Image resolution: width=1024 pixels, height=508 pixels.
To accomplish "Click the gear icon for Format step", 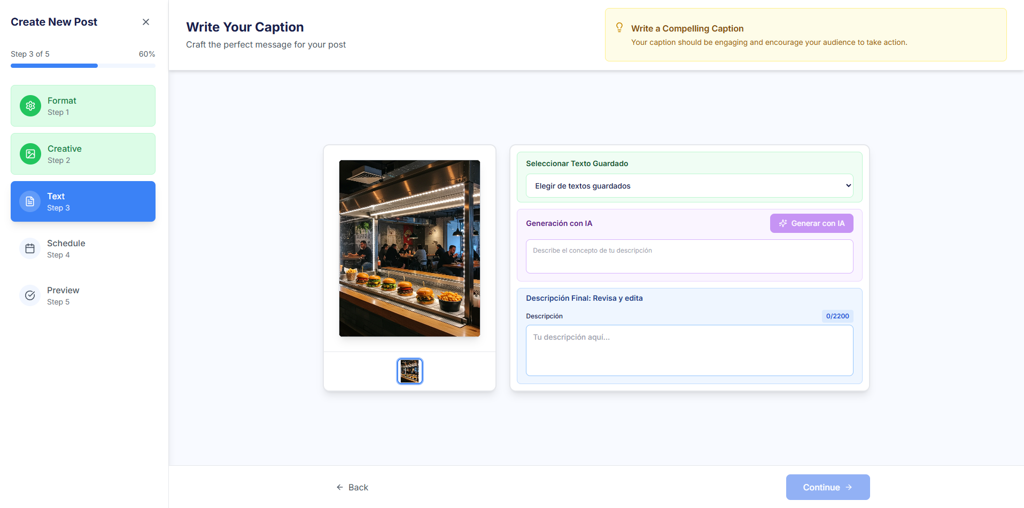I will [x=30, y=106].
